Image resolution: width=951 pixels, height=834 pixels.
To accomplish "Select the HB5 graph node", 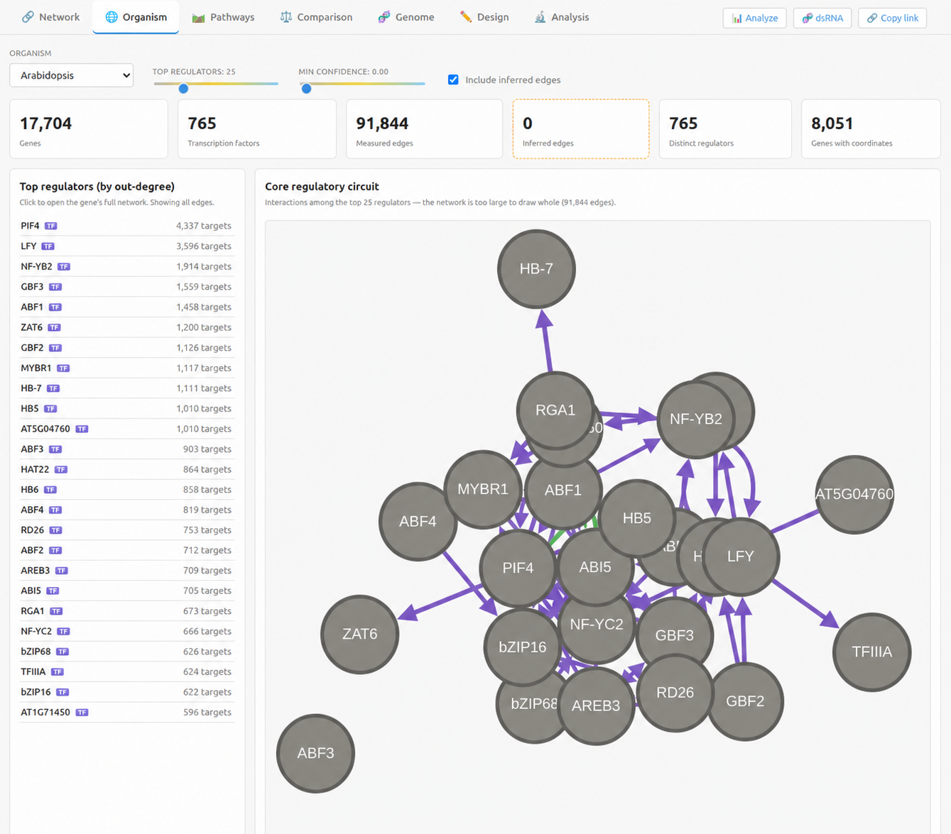I will pos(637,518).
